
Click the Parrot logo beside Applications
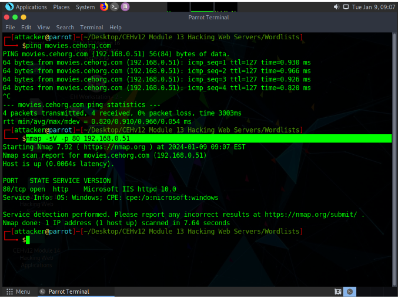click(7, 7)
